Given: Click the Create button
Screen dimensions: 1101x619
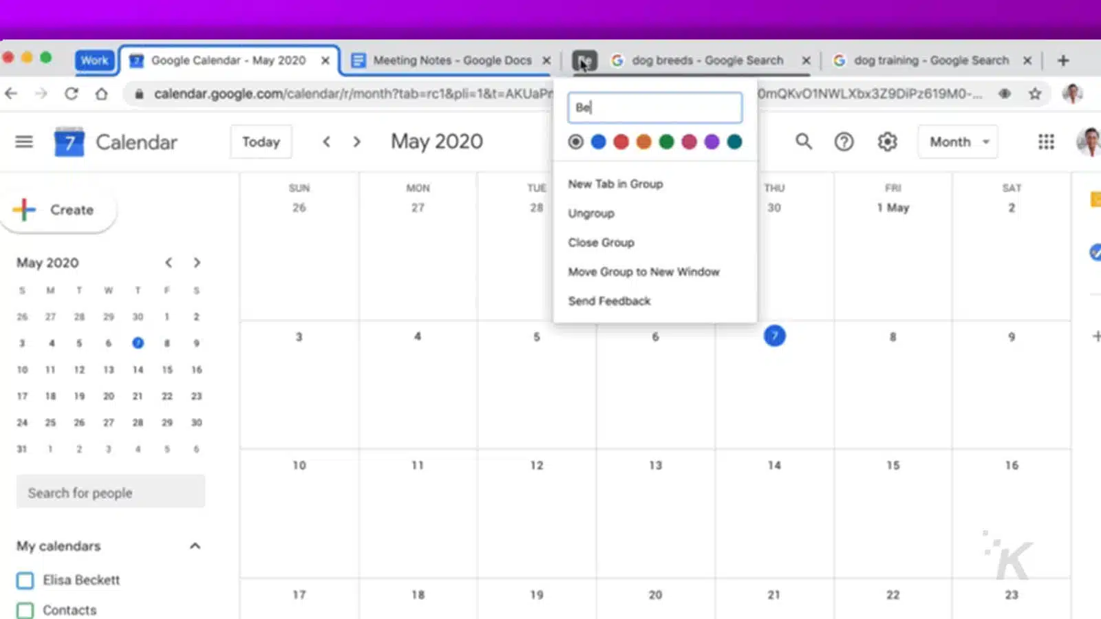Looking at the screenshot, I should pyautogui.click(x=59, y=210).
